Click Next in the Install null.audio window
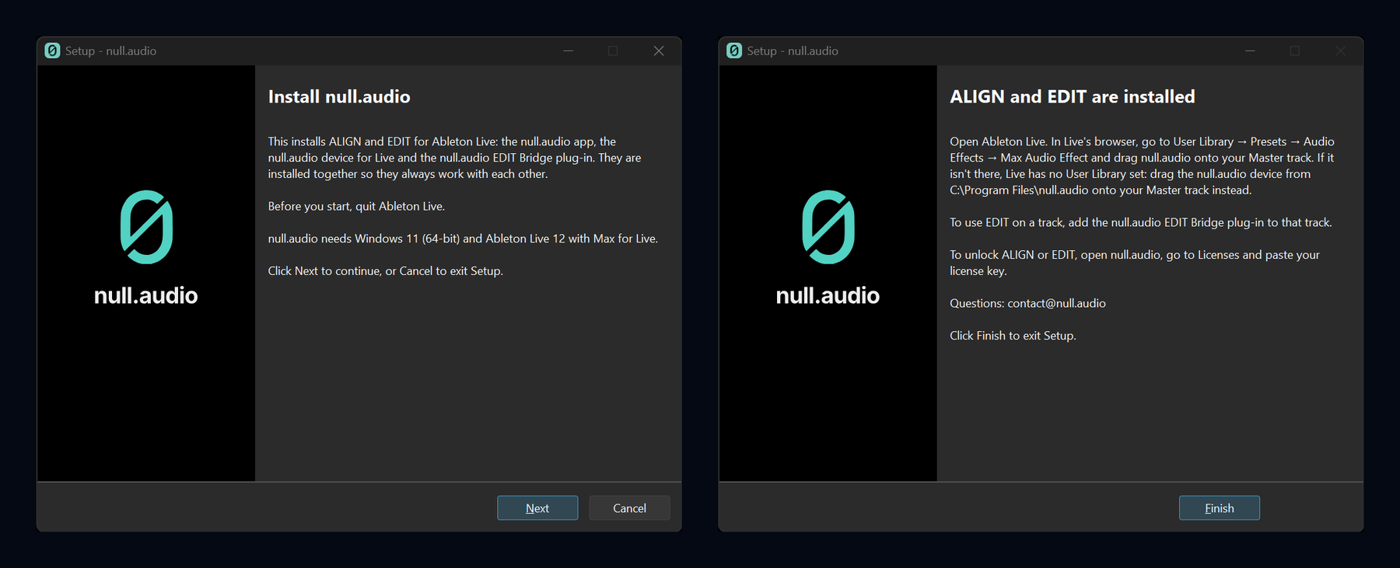Image resolution: width=1400 pixels, height=568 pixels. (537, 508)
